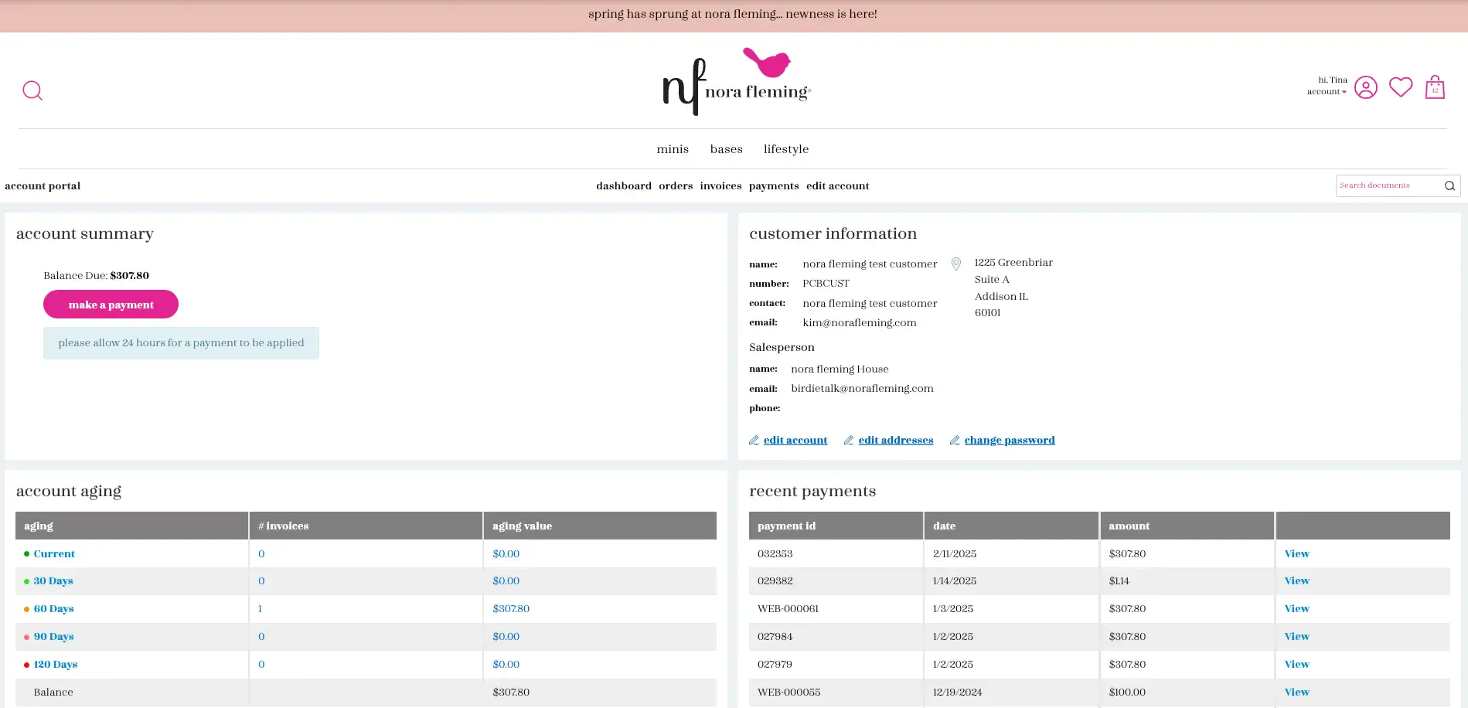Go to the dashboard tab
The height and width of the screenshot is (708, 1468).
pos(624,186)
